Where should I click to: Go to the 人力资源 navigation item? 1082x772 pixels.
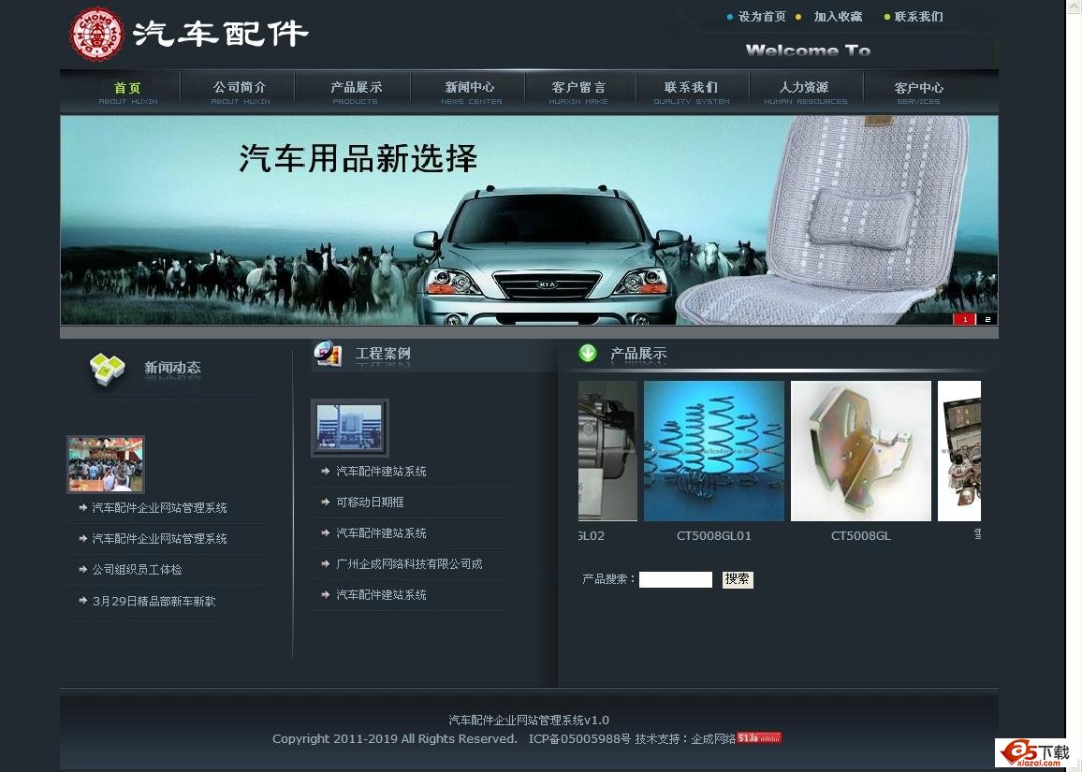[804, 92]
